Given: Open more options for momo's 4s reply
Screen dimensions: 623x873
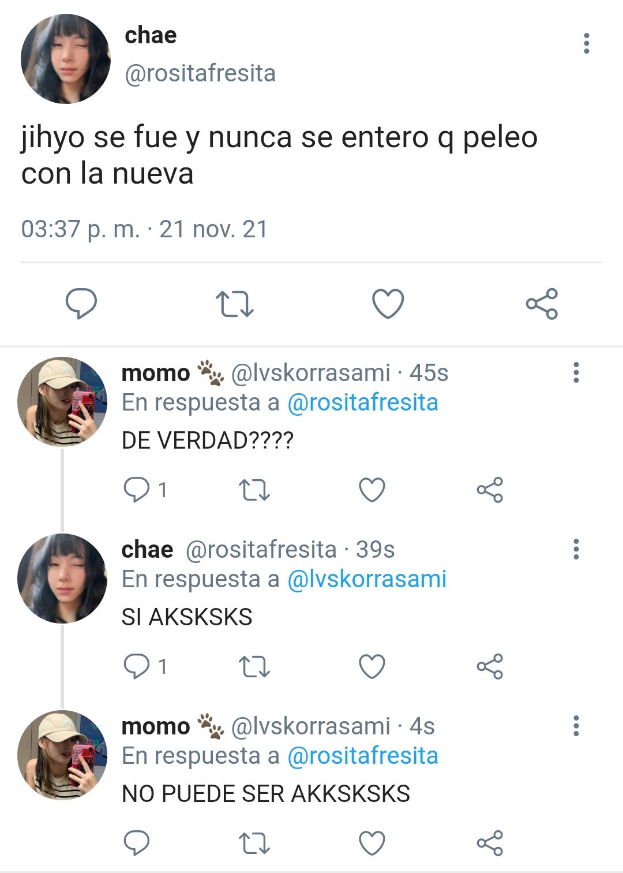Looking at the screenshot, I should click(576, 726).
